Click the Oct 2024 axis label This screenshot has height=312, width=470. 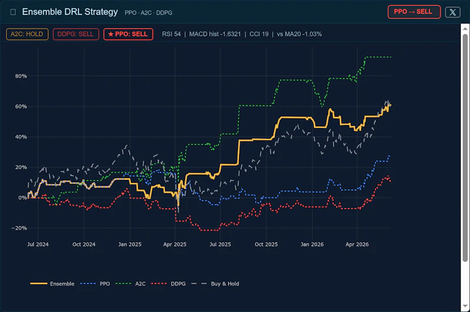tap(84, 244)
